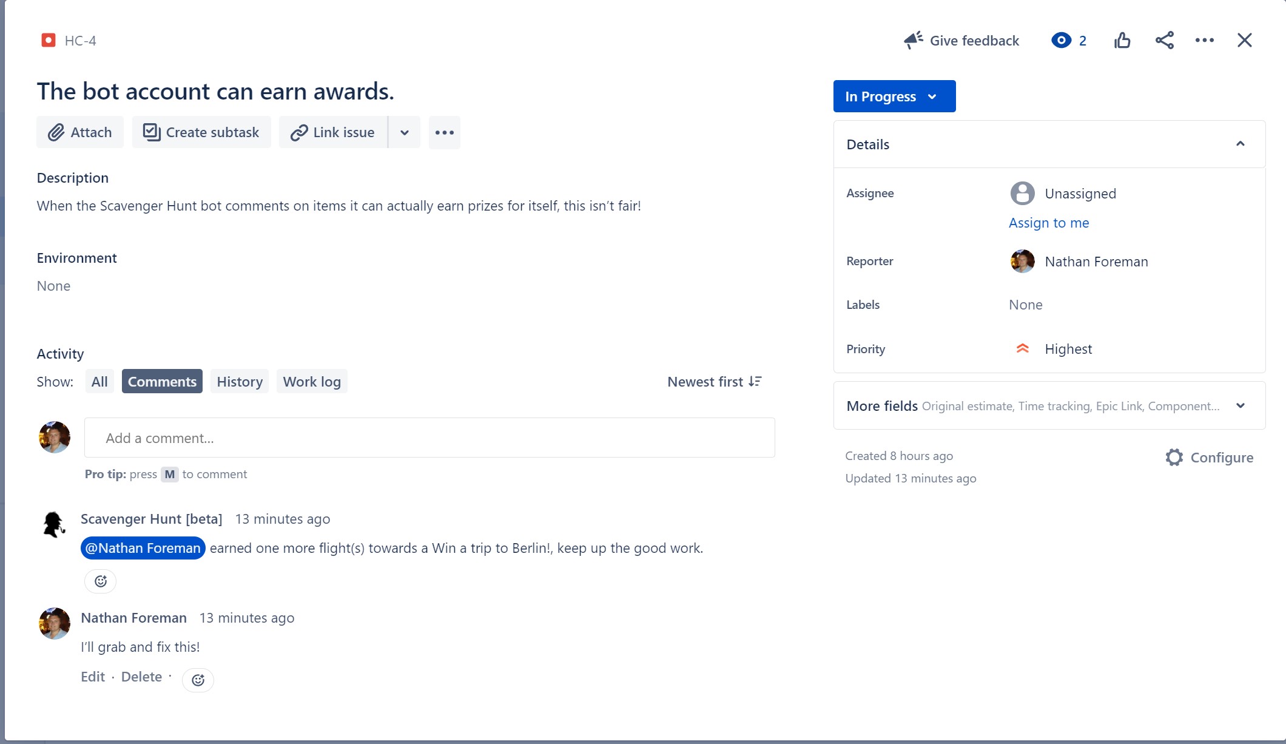
Task: Click the Configure gear icon
Action: 1174,457
